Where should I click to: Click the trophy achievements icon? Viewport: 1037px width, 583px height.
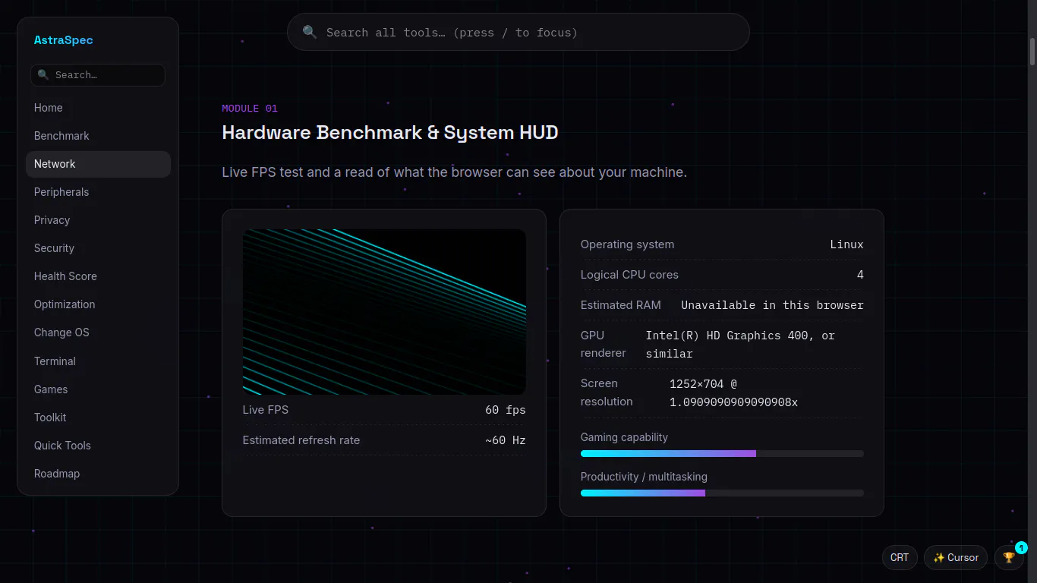1009,557
